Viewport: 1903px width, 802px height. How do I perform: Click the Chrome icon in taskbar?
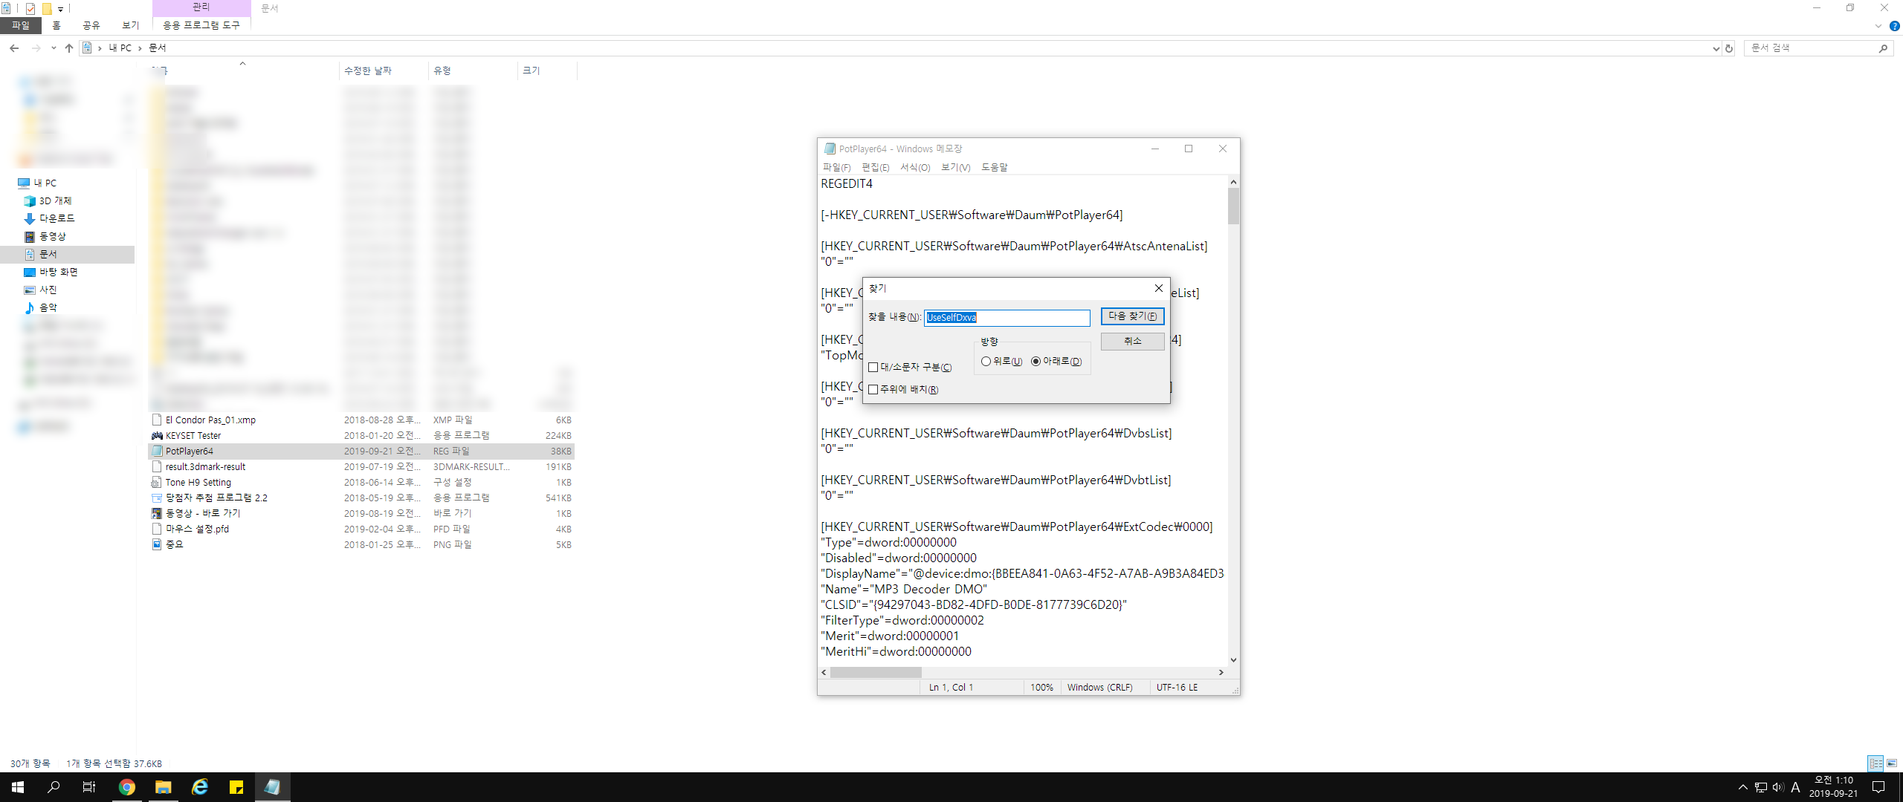[x=127, y=787]
